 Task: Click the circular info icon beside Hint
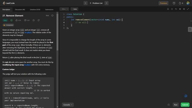tap(52, 16)
